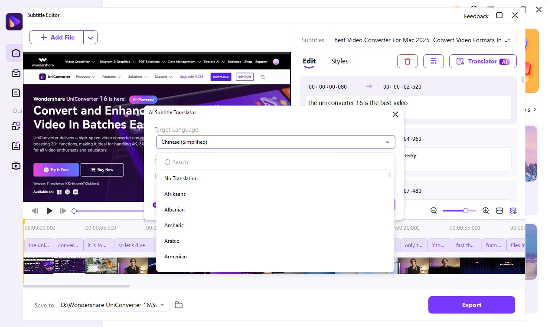Viewport: 548px width, 327px height.
Task: Edit subtitle text 'the uni converter 16 is the best video'
Action: (408, 107)
